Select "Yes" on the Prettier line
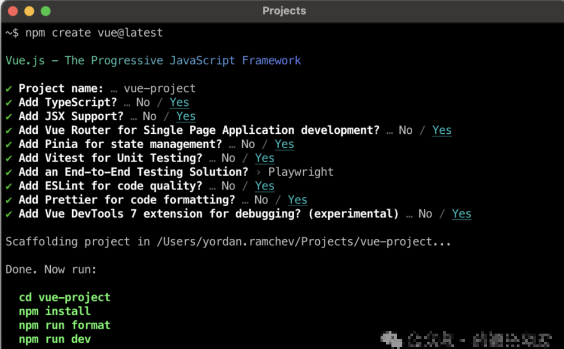The image size is (564, 349). 297,200
